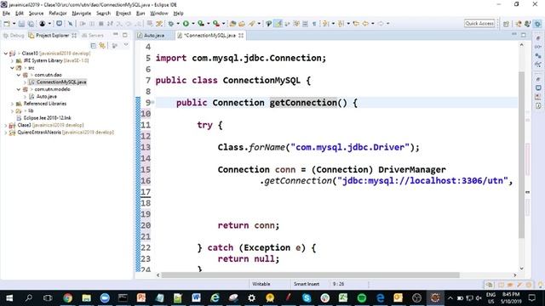The height and width of the screenshot is (306, 545).
Task: Click the Last Edit Location arrow icon
Action: pyautogui.click(x=356, y=24)
